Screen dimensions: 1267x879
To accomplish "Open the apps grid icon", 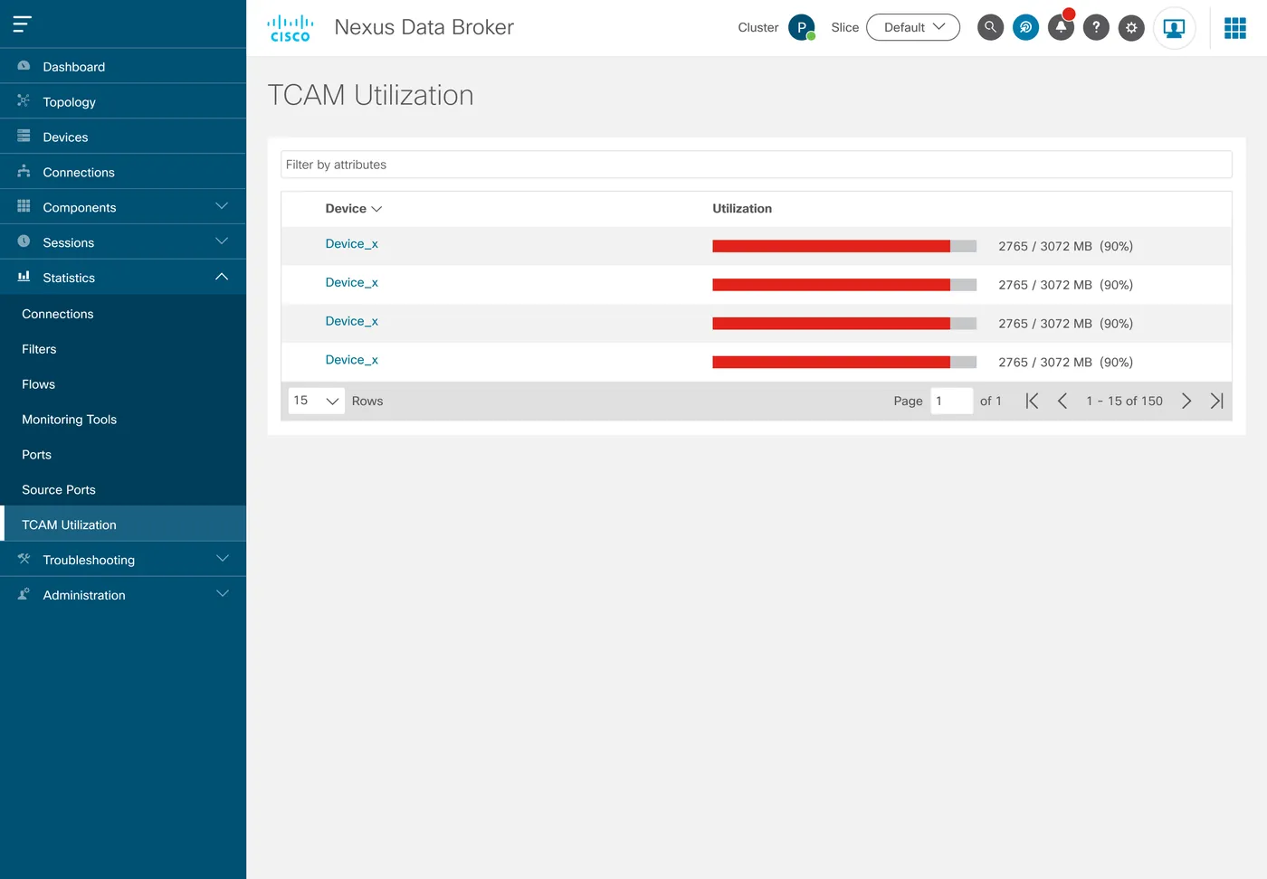I will tap(1235, 28).
